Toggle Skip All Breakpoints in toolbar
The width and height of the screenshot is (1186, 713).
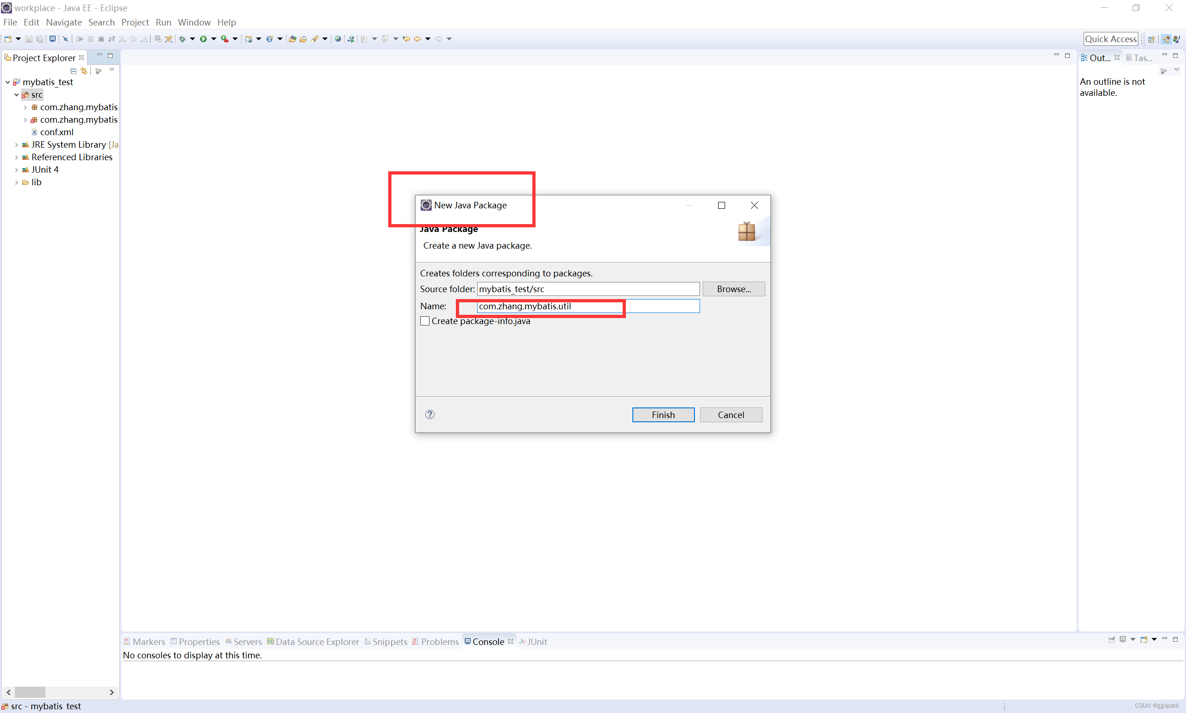[x=65, y=39]
